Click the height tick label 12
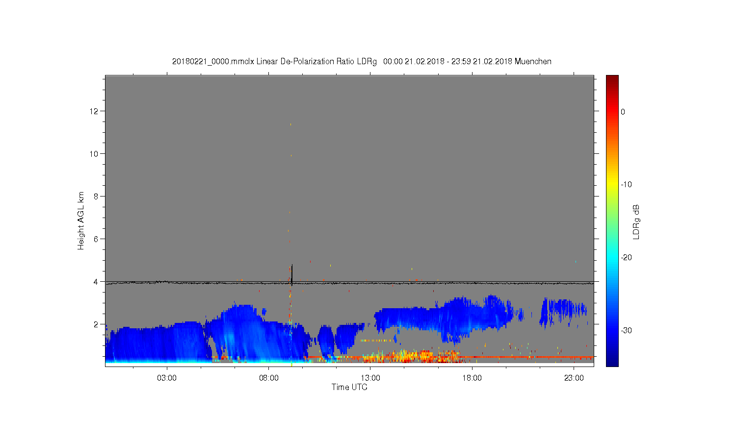The image size is (736, 441). [94, 111]
